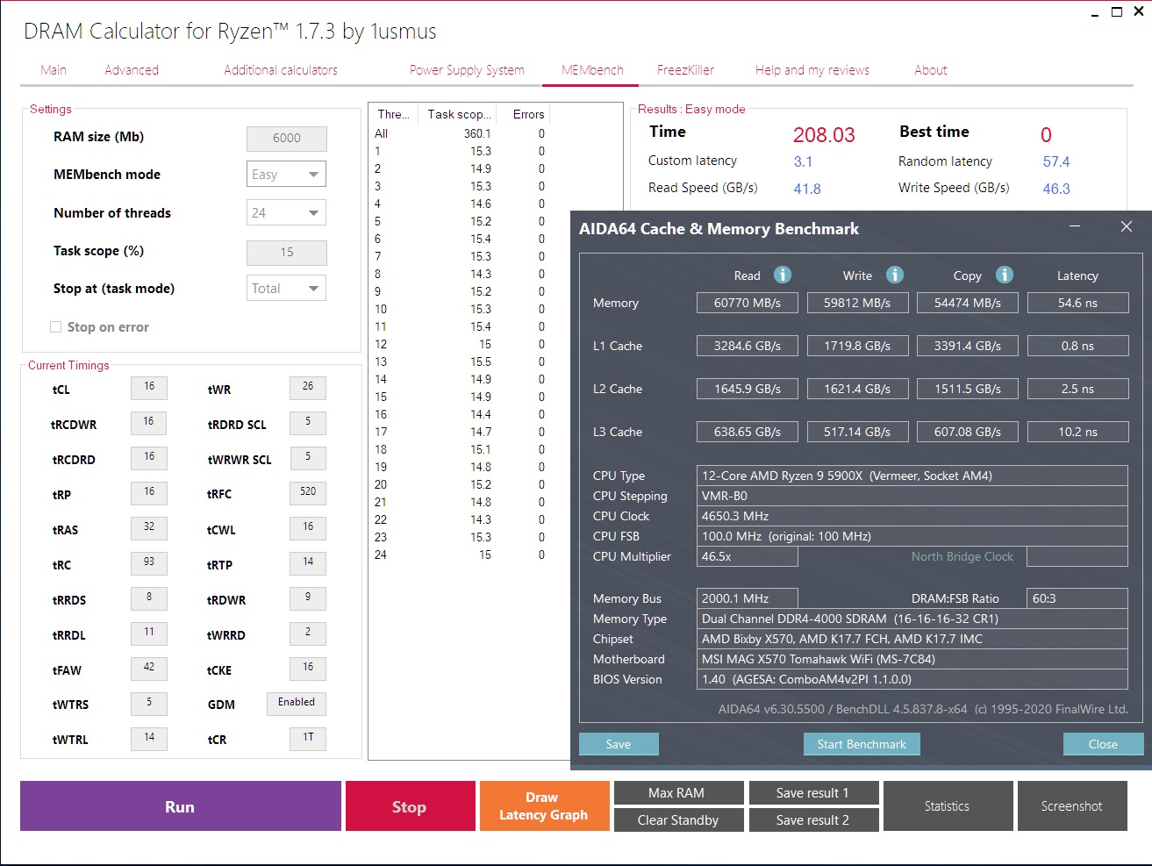Open the FreezKiller tab
The image size is (1152, 866).
tap(685, 70)
